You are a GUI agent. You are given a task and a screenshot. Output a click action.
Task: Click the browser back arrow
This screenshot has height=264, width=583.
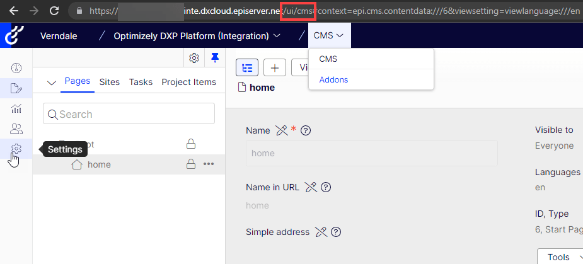coord(14,11)
